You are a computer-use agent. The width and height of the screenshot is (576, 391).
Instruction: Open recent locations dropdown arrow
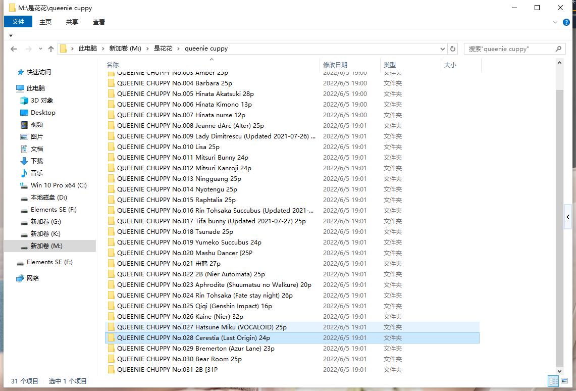click(40, 49)
